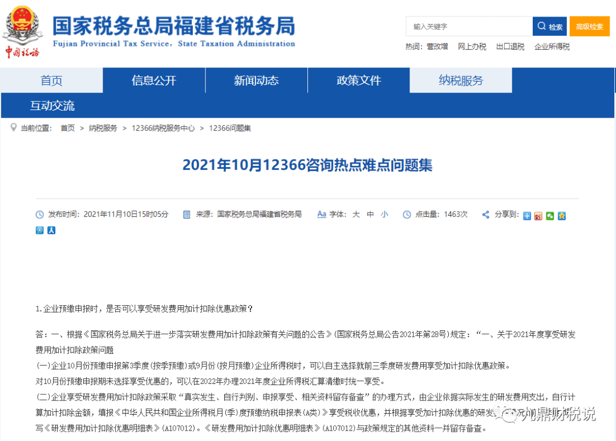Click the magnifier 检索 search button
The height and width of the screenshot is (441, 616).
pyautogui.click(x=549, y=26)
